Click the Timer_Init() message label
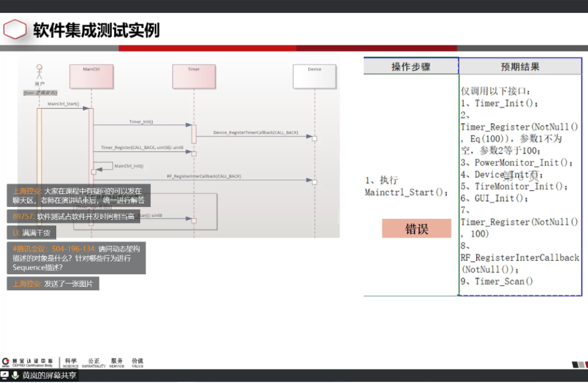The width and height of the screenshot is (588, 383). [x=141, y=121]
